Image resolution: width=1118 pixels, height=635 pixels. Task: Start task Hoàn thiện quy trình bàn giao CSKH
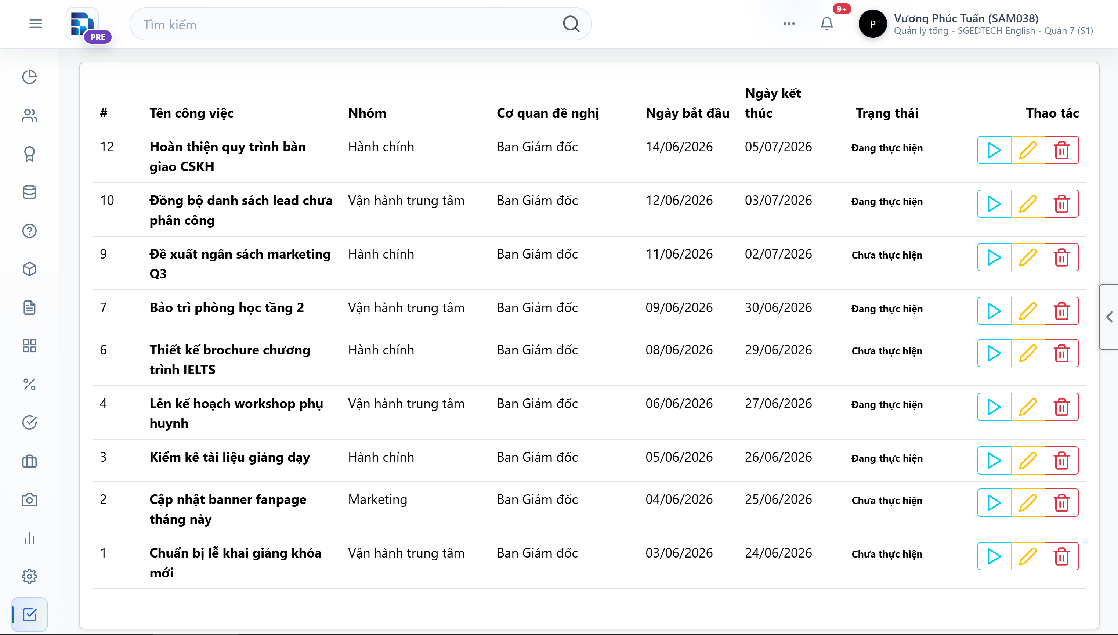point(994,150)
